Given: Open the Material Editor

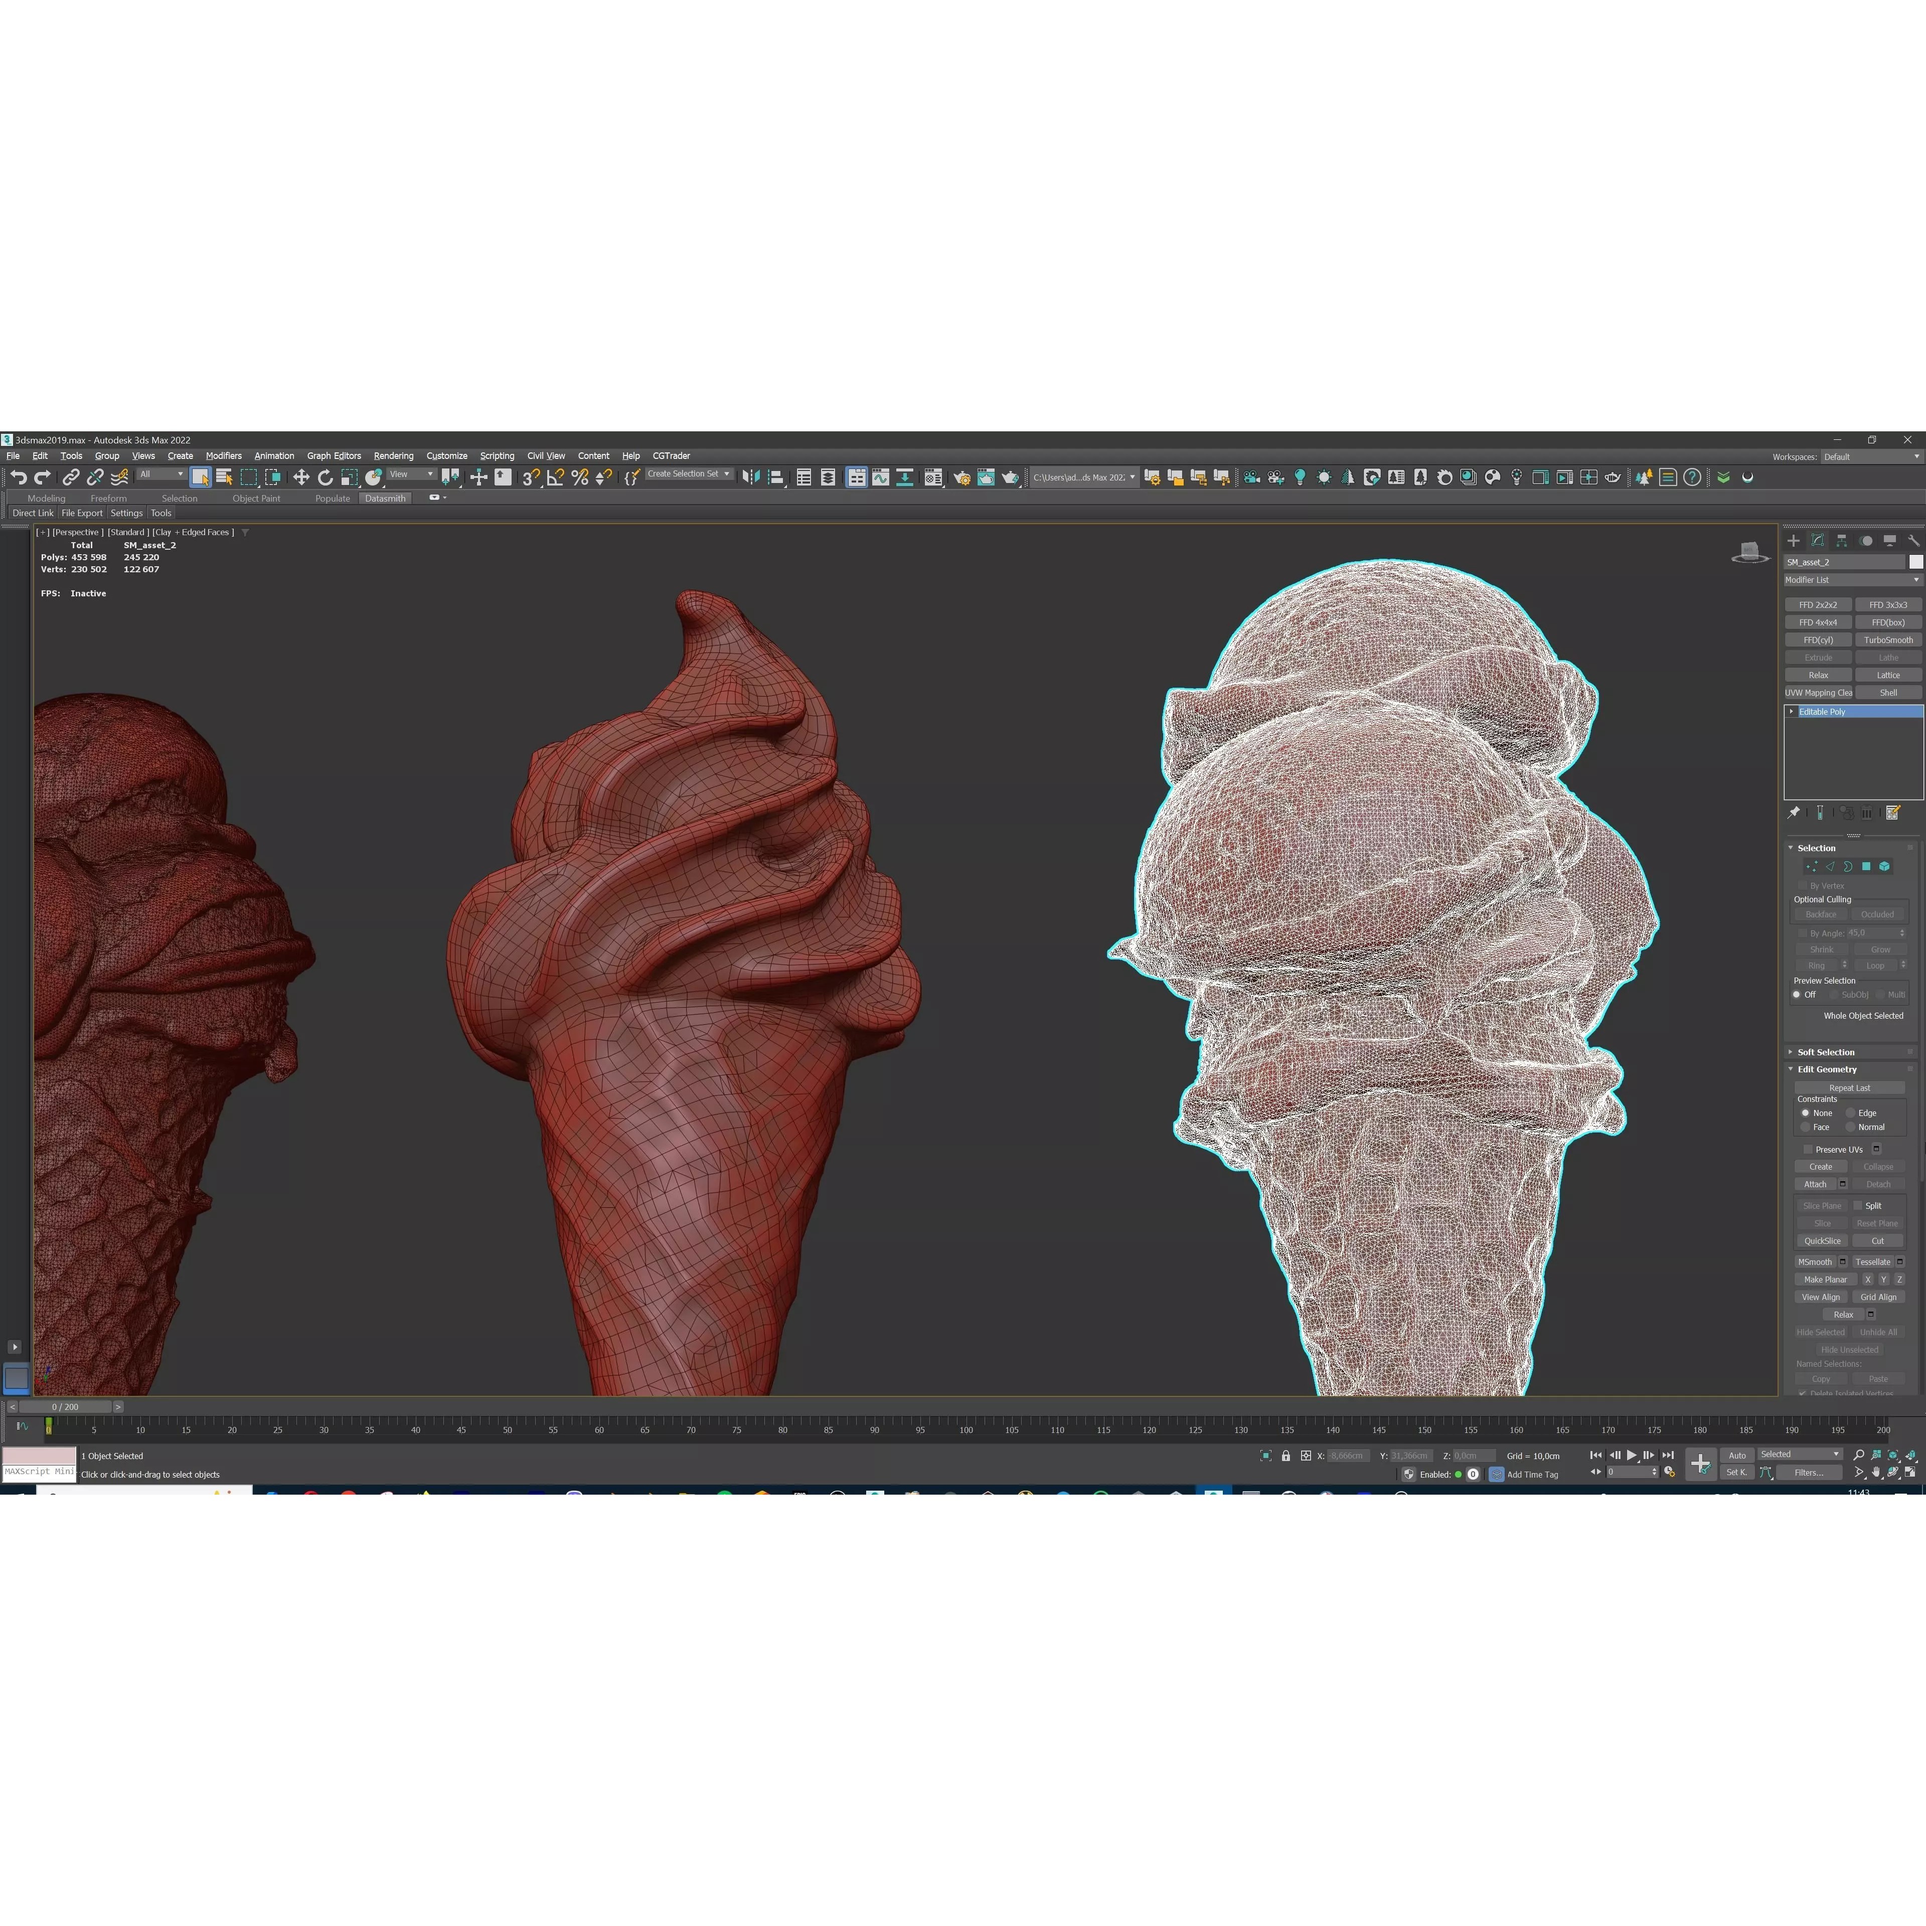Looking at the screenshot, I should click(934, 476).
